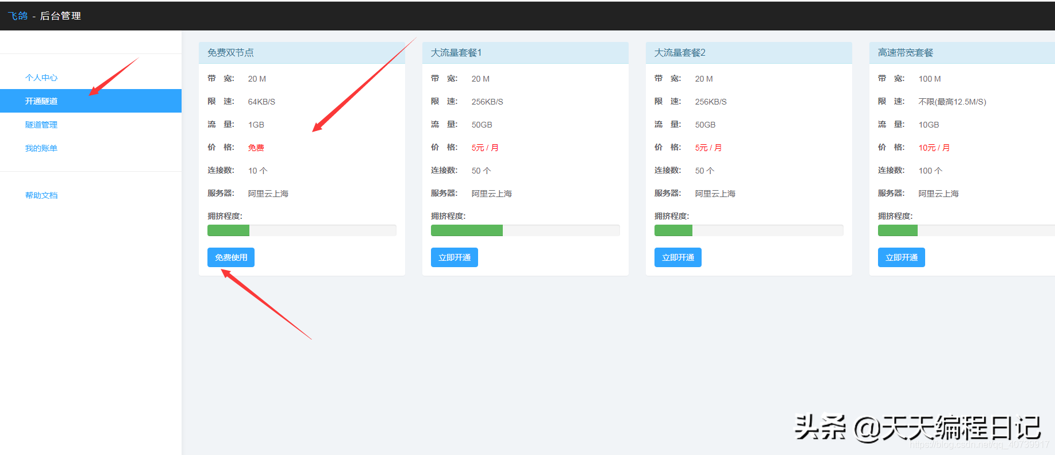The image size is (1055, 455).
Task: Click 立即开通 under 高速带宽套餐
Action: tap(902, 257)
